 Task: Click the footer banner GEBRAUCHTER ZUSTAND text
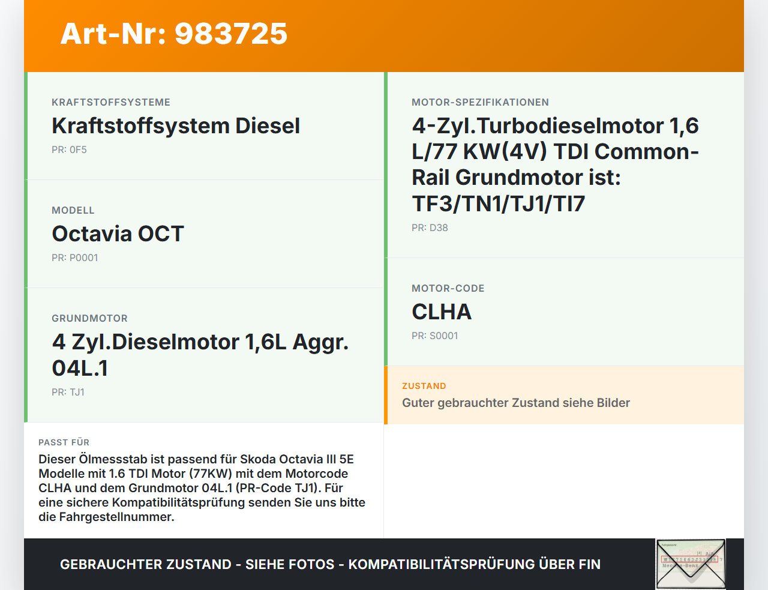pyautogui.click(x=330, y=564)
